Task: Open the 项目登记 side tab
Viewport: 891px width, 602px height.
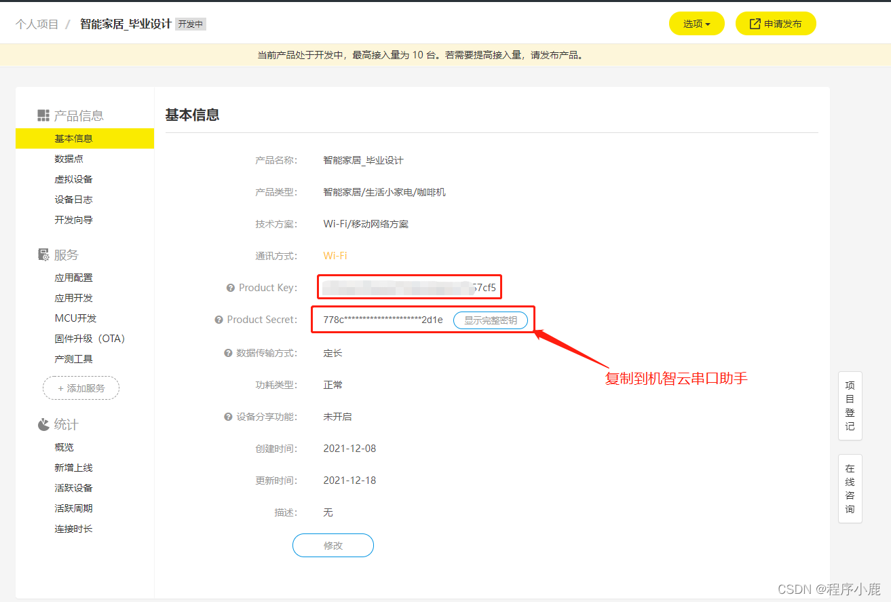Action: [850, 406]
